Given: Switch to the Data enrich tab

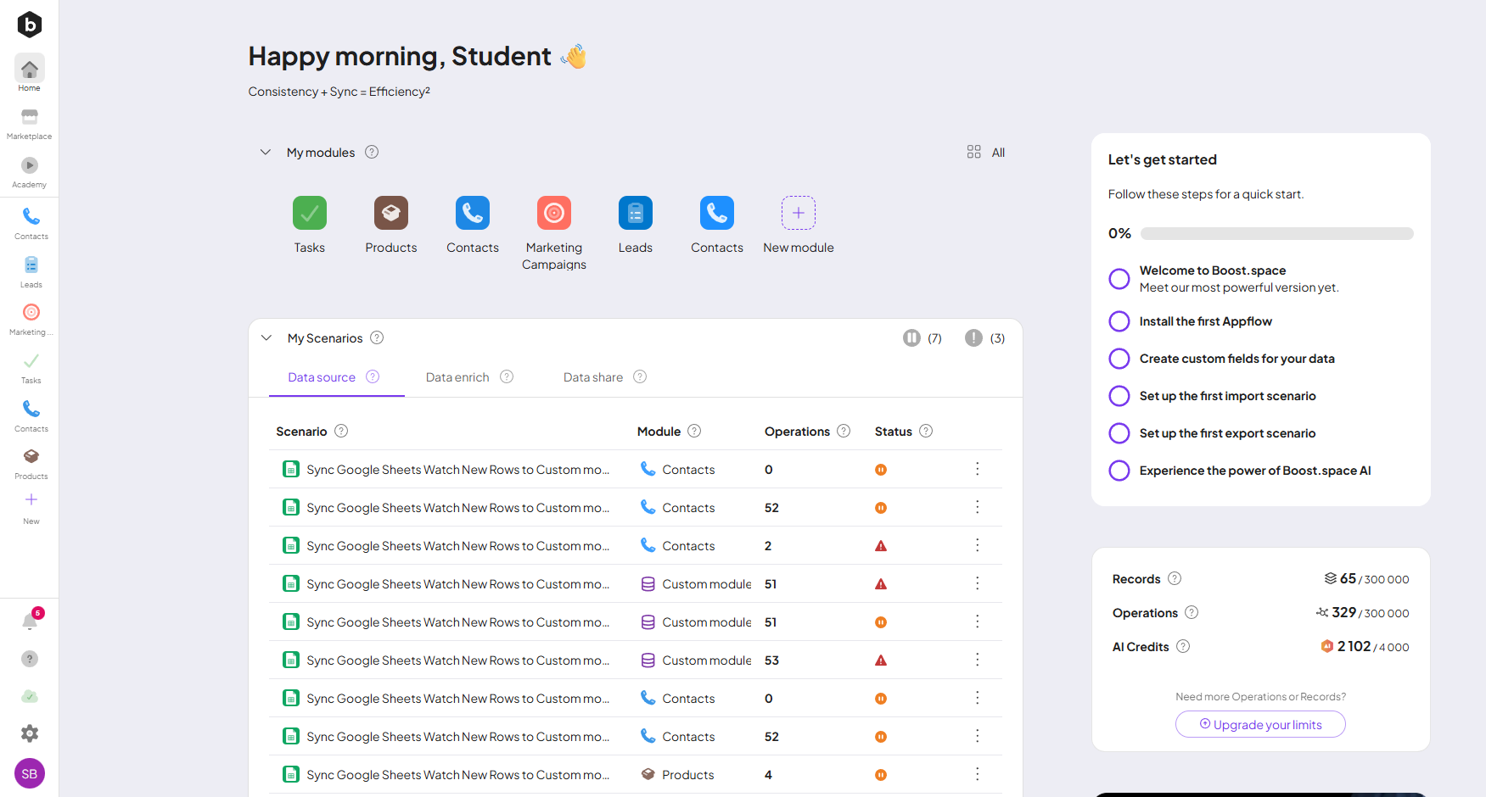Looking at the screenshot, I should tap(457, 377).
